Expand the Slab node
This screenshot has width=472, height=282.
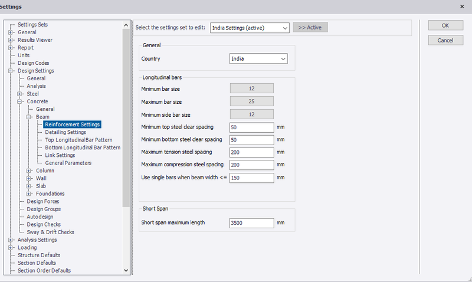[x=29, y=186]
